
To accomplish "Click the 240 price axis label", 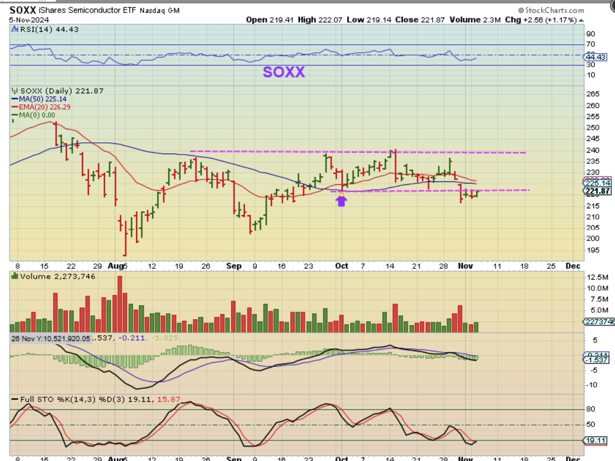I will click(593, 150).
